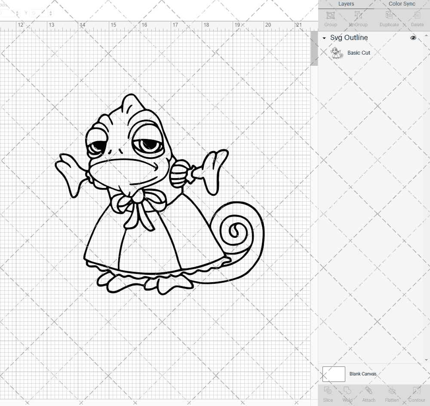Switch to the Layers tab
Image resolution: width=430 pixels, height=406 pixels.
point(346,4)
